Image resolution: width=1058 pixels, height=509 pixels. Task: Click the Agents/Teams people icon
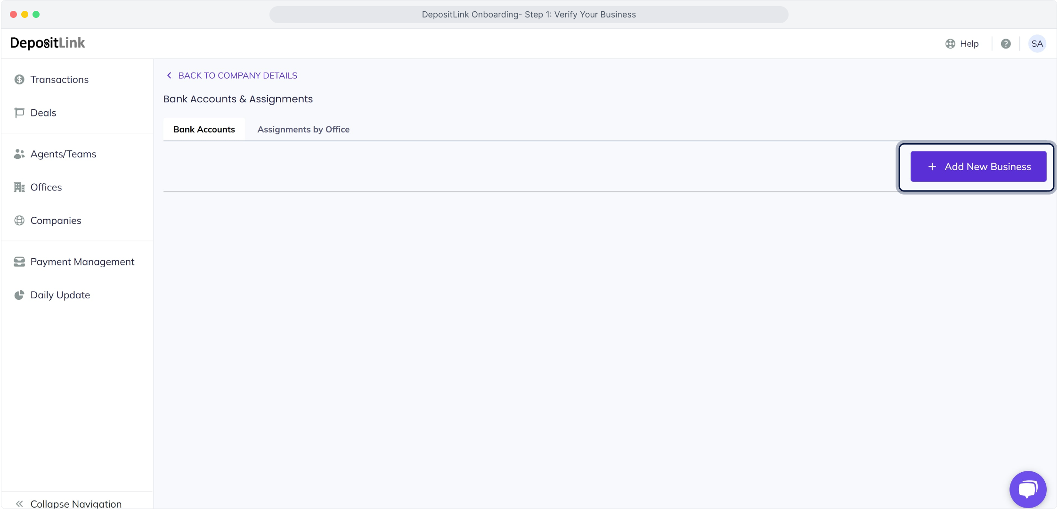point(19,154)
